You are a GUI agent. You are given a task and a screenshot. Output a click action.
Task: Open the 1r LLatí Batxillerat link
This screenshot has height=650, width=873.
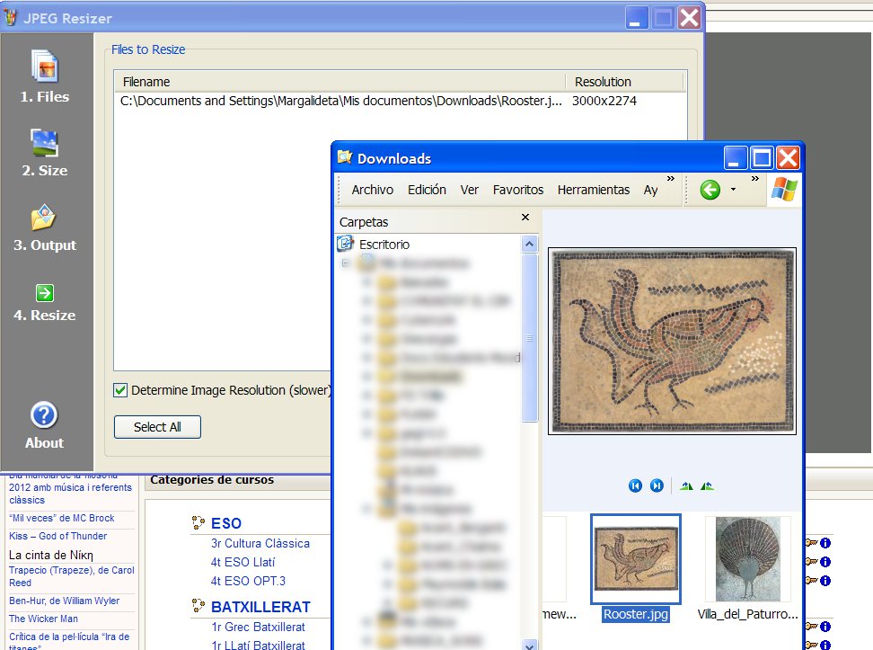point(258,645)
